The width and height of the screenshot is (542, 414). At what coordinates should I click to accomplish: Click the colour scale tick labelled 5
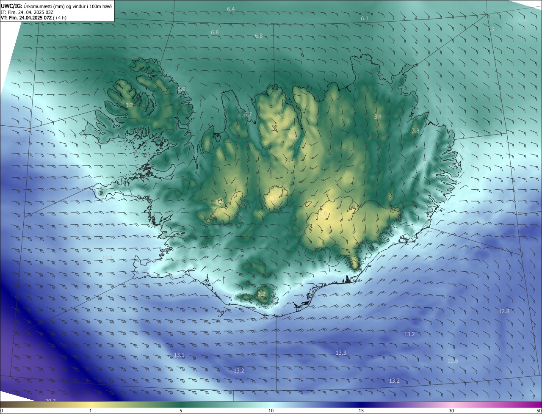pos(181,411)
